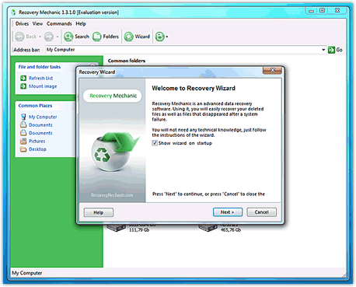Open the Folders view icon

tap(97, 37)
